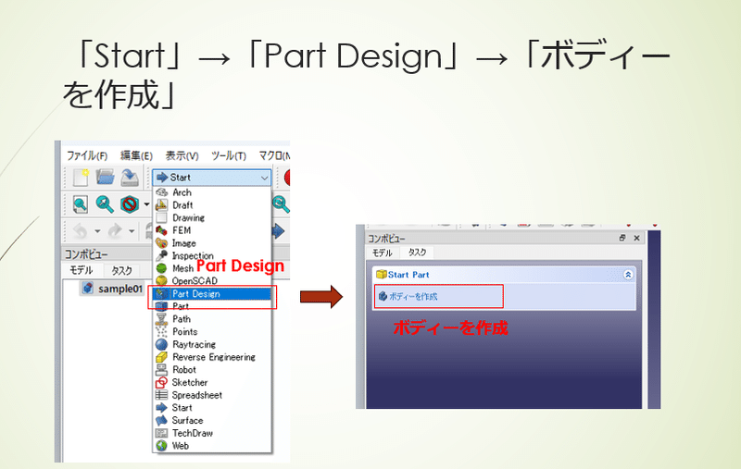741x469 pixels.
Task: Select Drawing workbench in list
Action: (212, 218)
